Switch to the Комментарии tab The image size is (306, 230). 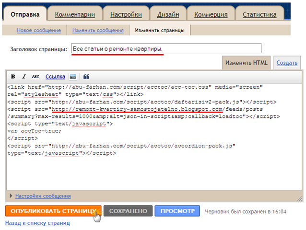75,14
